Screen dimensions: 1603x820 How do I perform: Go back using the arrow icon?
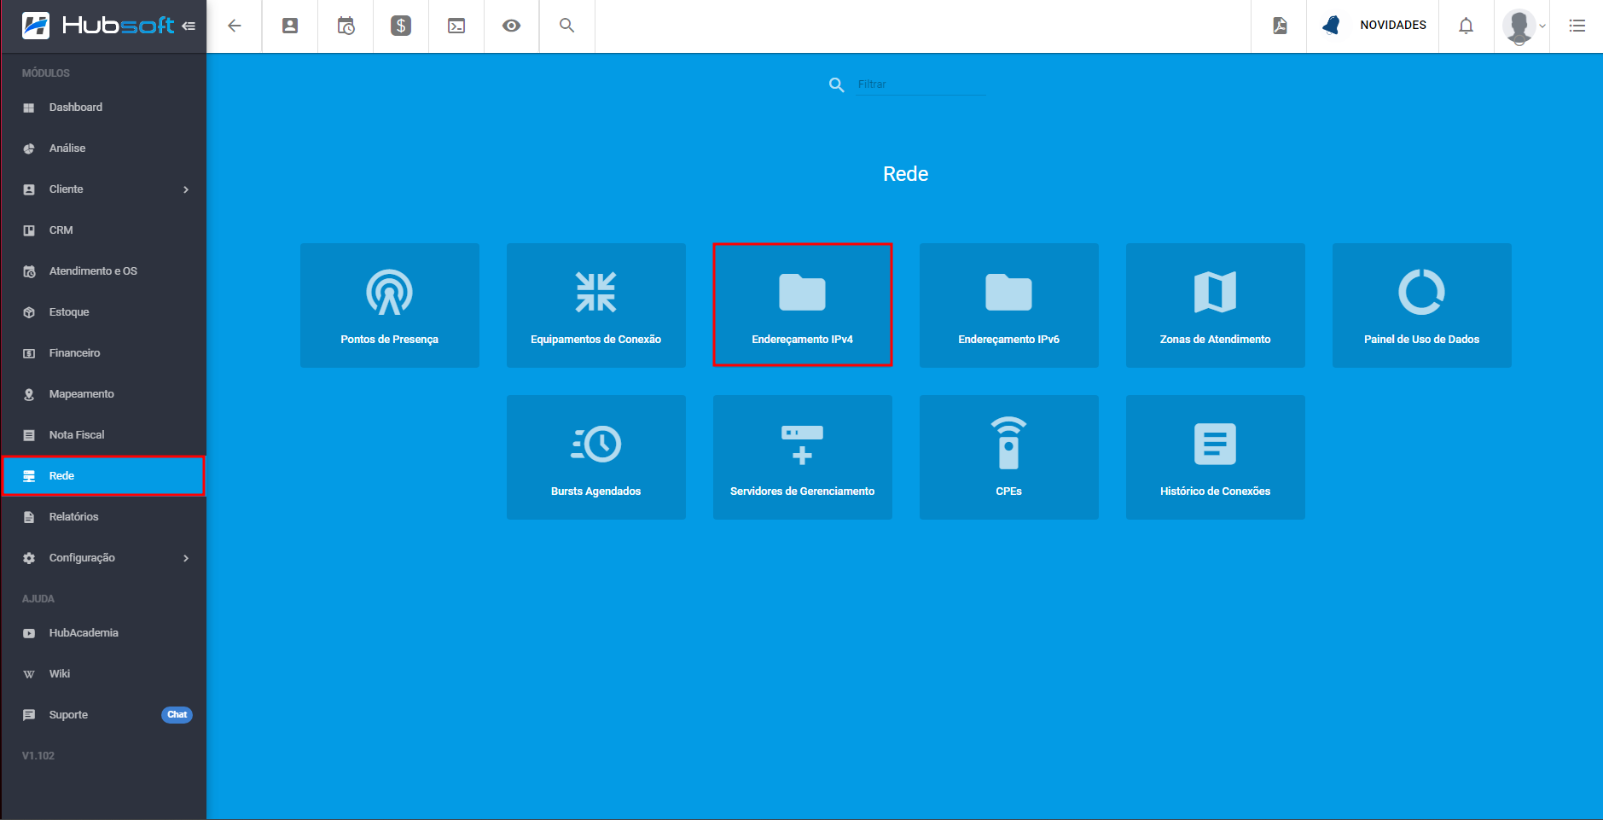point(235,26)
